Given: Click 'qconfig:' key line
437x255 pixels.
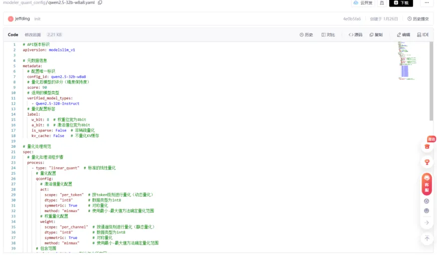Looking at the screenshot, I should pyautogui.click(x=44, y=179).
